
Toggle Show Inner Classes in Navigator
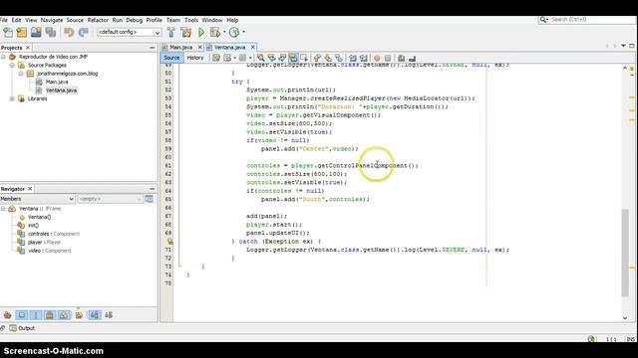click(64, 315)
